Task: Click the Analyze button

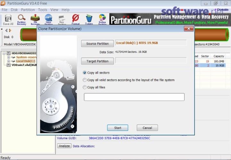Action: [x=64, y=146]
